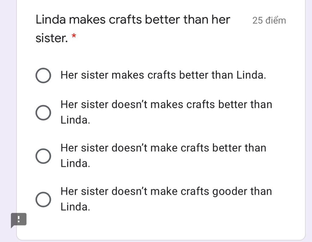Click the word "sister." in the question

tap(51, 38)
